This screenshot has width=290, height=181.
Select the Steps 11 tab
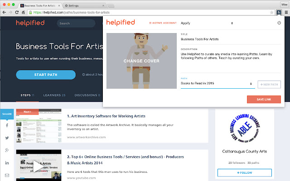click(x=27, y=95)
